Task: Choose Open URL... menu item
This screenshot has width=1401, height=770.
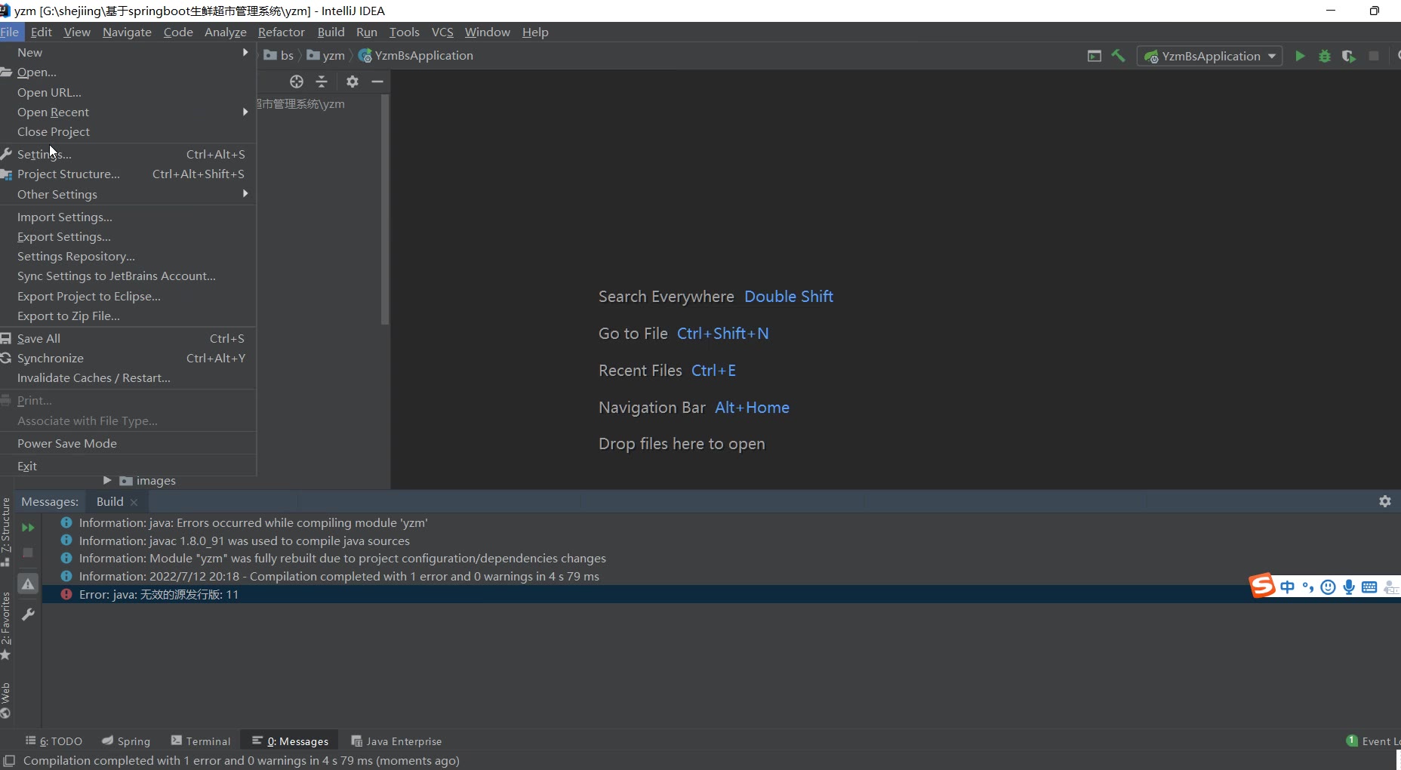Action: 128,92
